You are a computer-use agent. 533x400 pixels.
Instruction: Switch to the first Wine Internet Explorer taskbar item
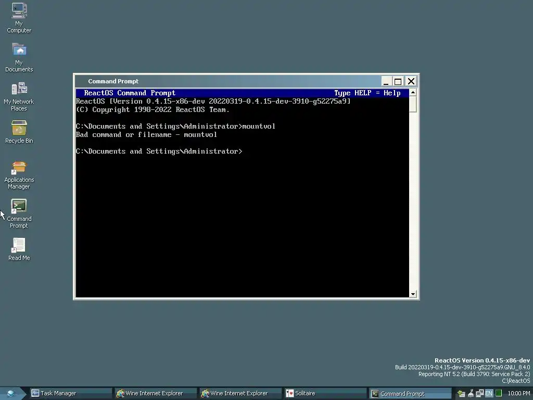coord(156,394)
